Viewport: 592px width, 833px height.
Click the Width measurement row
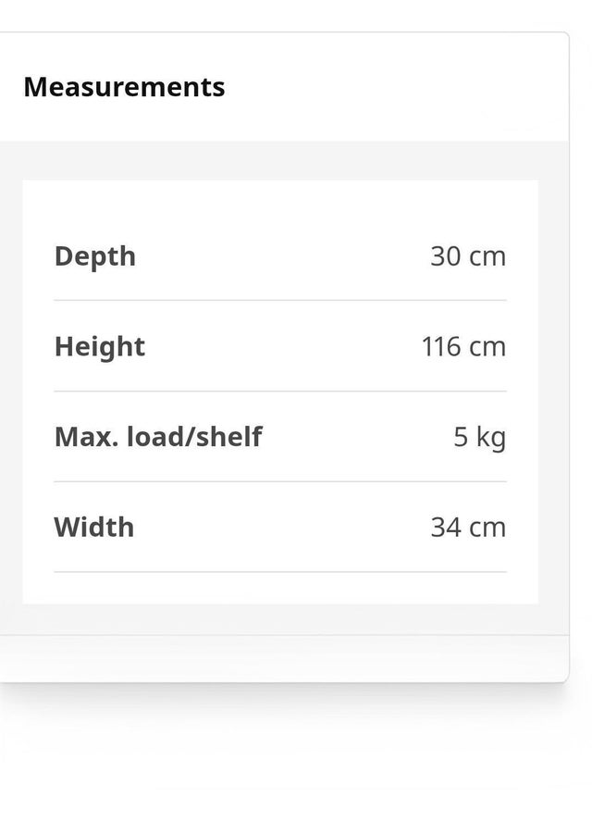click(280, 528)
